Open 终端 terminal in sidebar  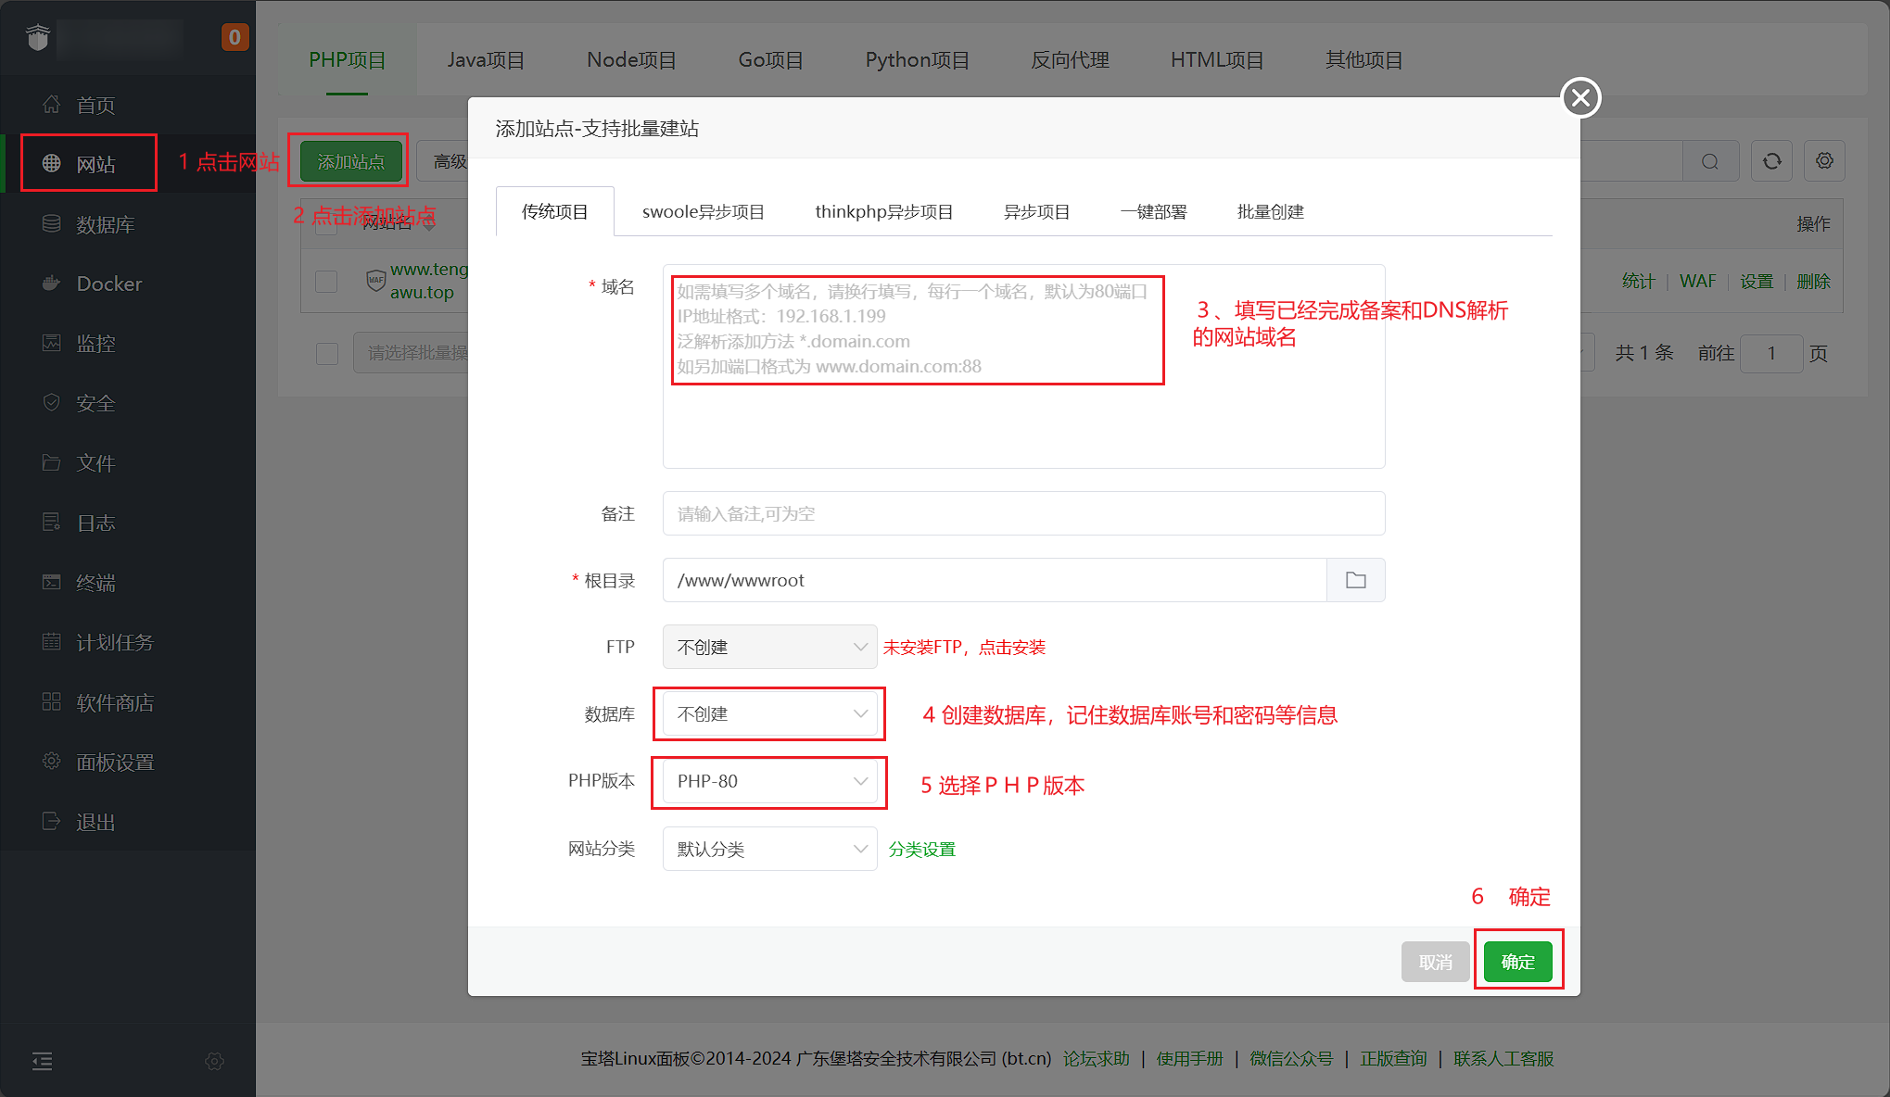point(95,583)
